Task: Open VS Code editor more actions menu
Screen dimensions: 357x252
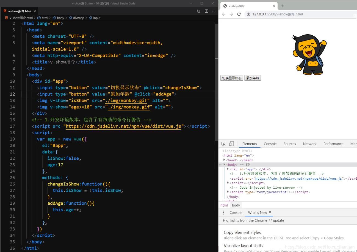Action: point(214,11)
